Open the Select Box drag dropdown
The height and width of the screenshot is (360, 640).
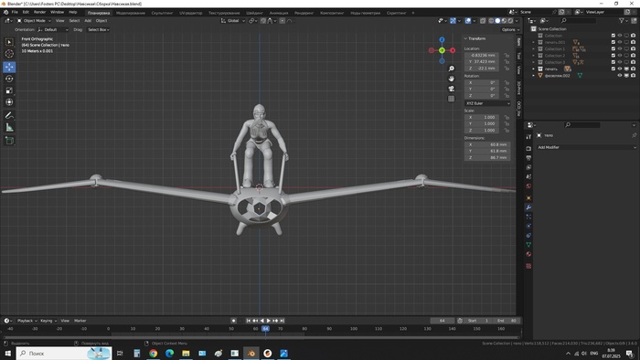tap(99, 30)
